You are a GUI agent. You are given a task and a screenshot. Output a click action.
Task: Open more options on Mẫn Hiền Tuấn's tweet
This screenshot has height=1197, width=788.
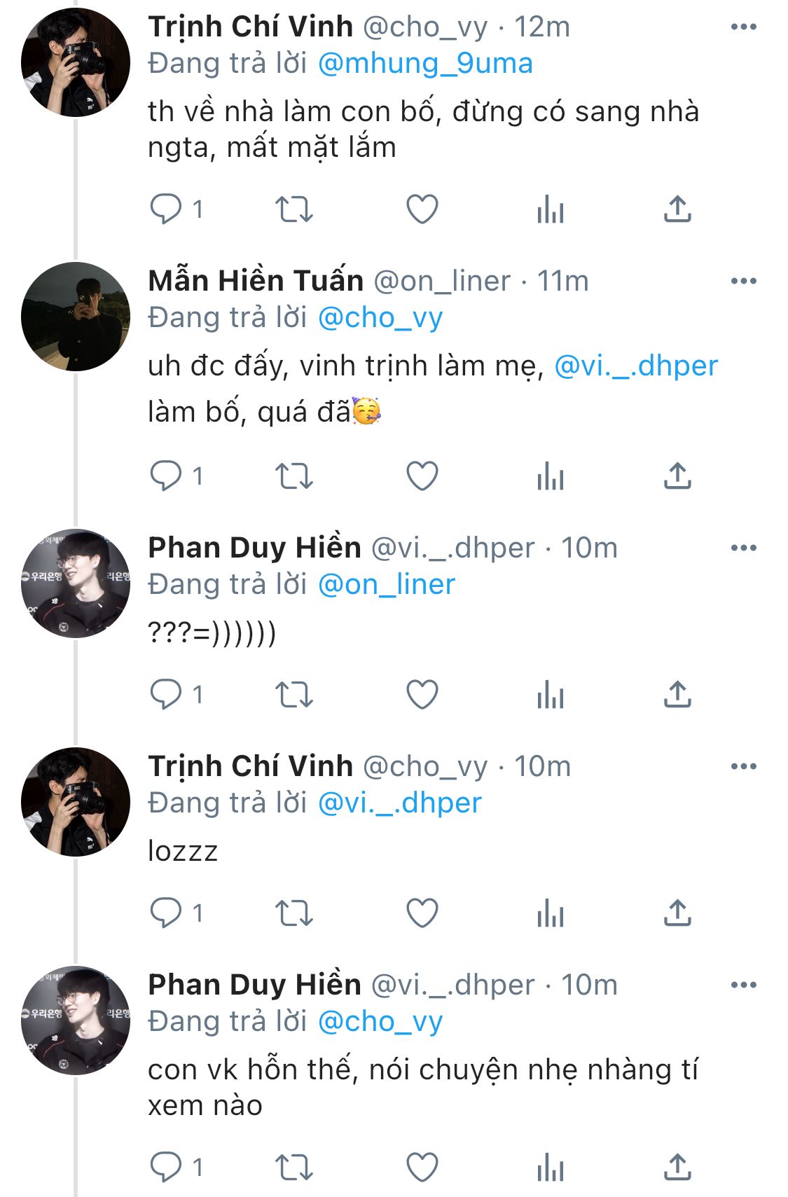[x=743, y=281]
